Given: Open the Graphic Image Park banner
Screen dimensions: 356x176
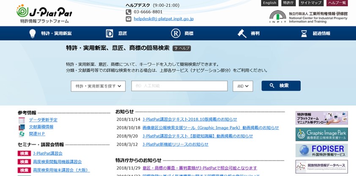Looking at the screenshot, I should tap(321, 134).
